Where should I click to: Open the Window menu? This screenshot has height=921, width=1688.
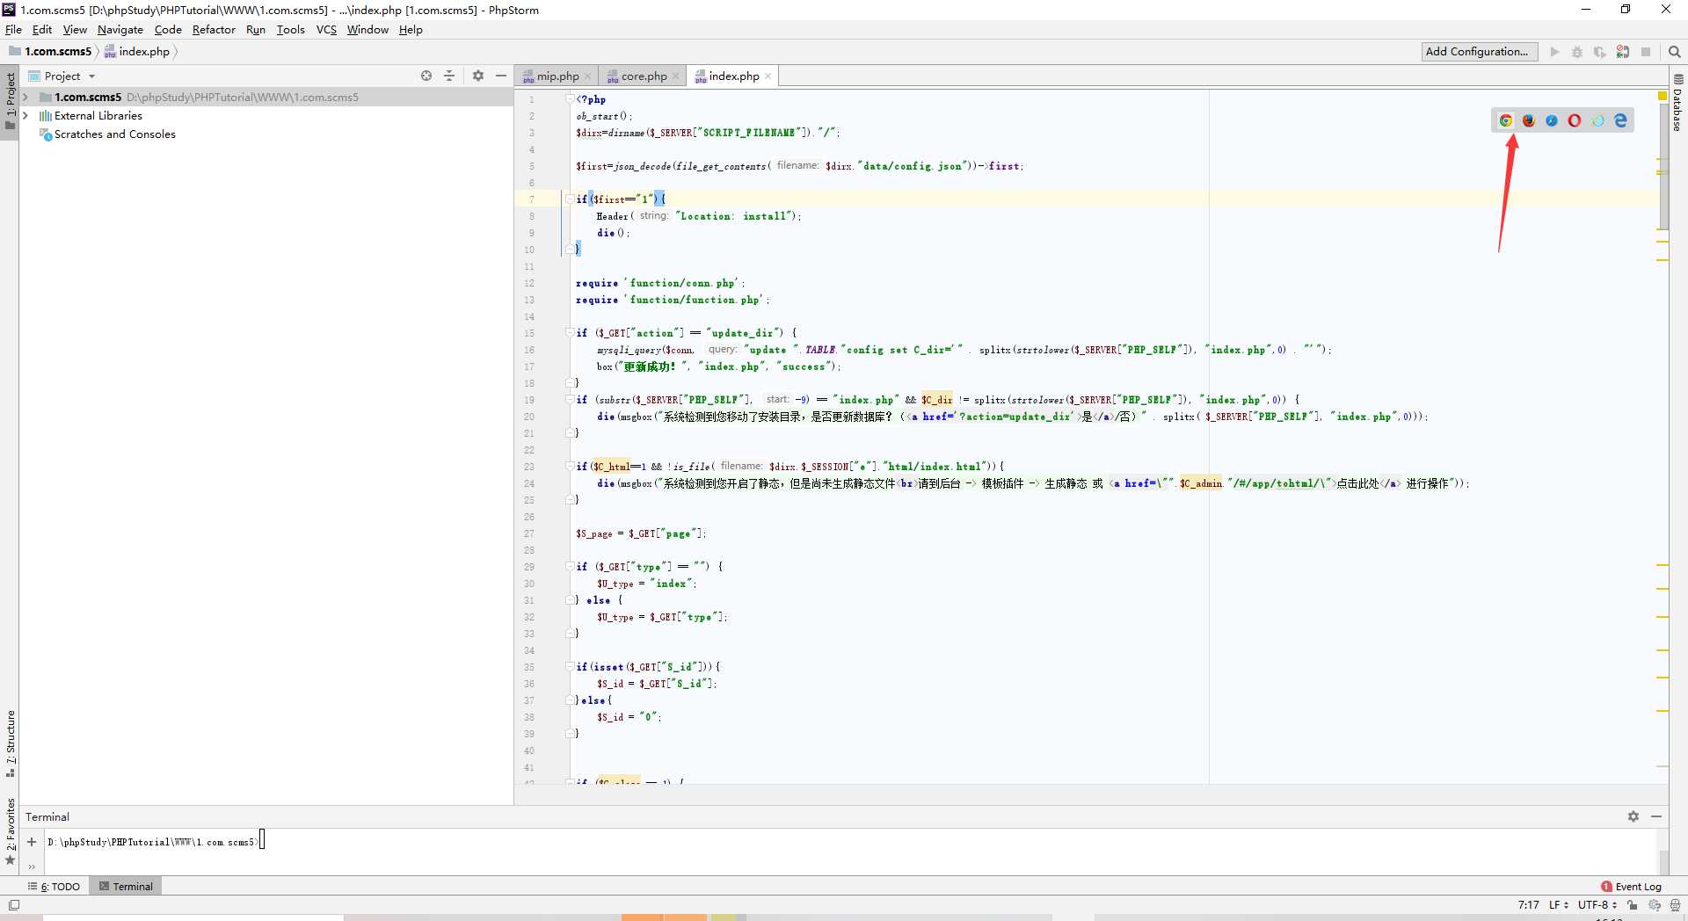coord(367,30)
